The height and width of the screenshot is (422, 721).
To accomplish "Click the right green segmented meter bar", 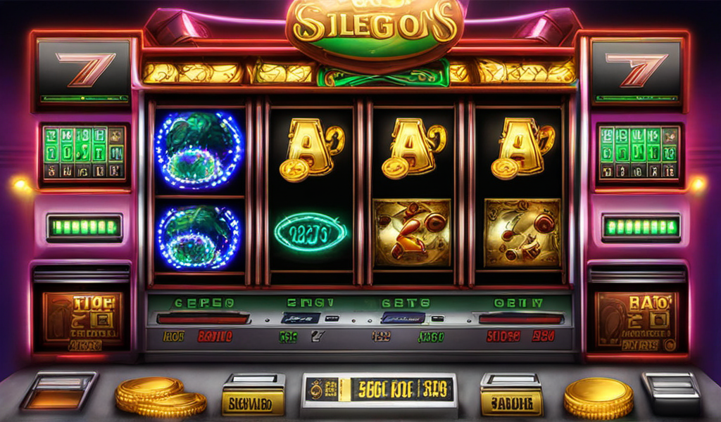I will tap(641, 227).
